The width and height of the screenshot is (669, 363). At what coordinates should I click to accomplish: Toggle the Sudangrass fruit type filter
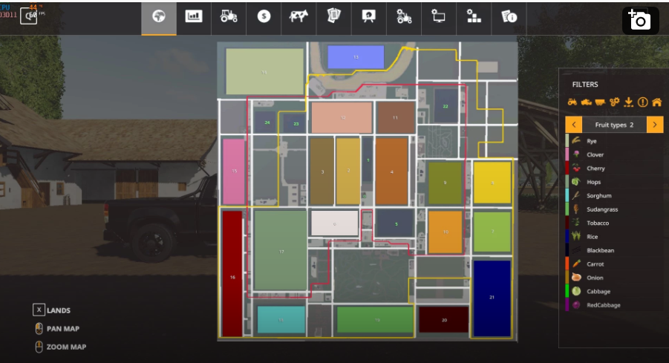[601, 209]
